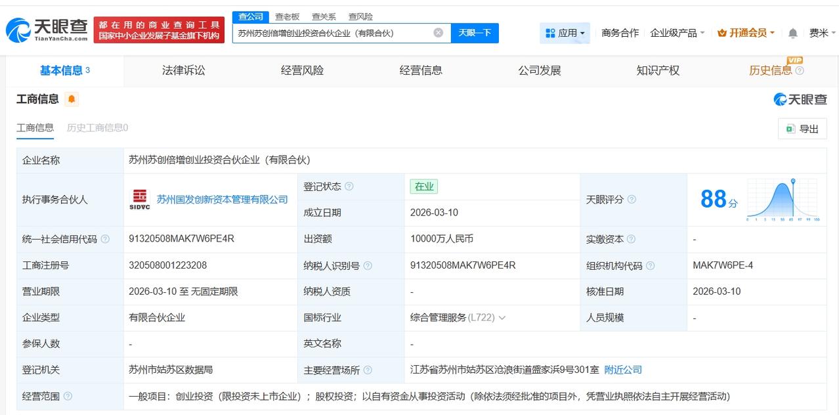Switch to the 经营风险 tab

[302, 70]
